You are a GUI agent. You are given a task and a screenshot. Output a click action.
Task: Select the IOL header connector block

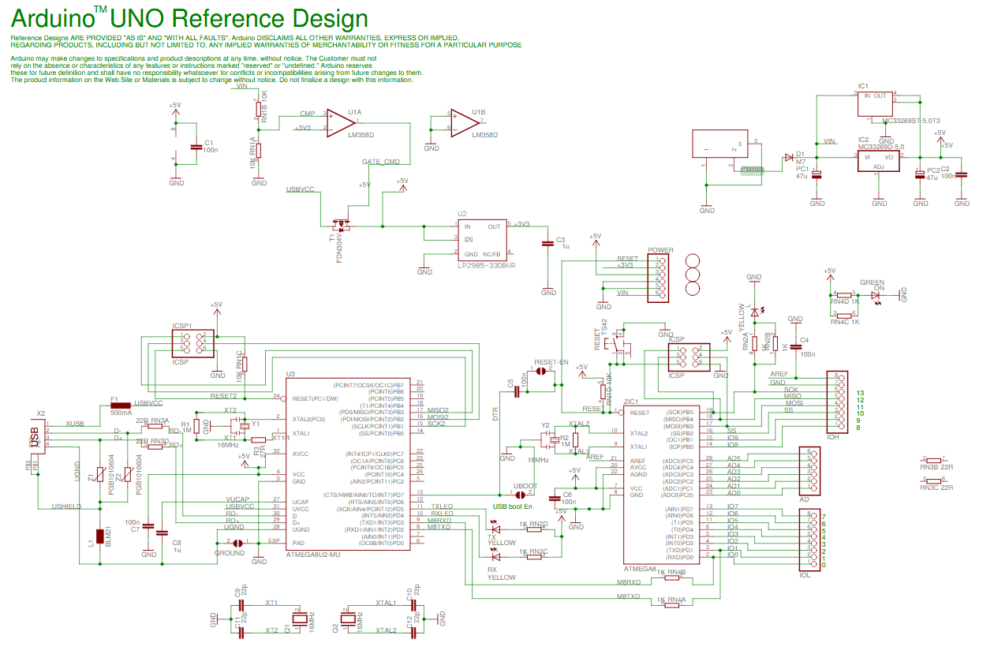pos(811,540)
